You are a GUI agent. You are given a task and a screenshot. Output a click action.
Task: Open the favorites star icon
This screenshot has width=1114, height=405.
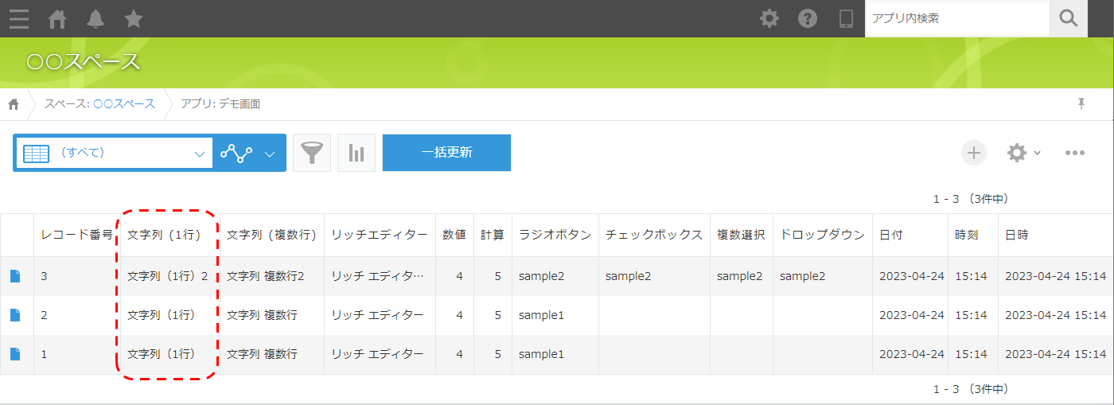point(134,18)
